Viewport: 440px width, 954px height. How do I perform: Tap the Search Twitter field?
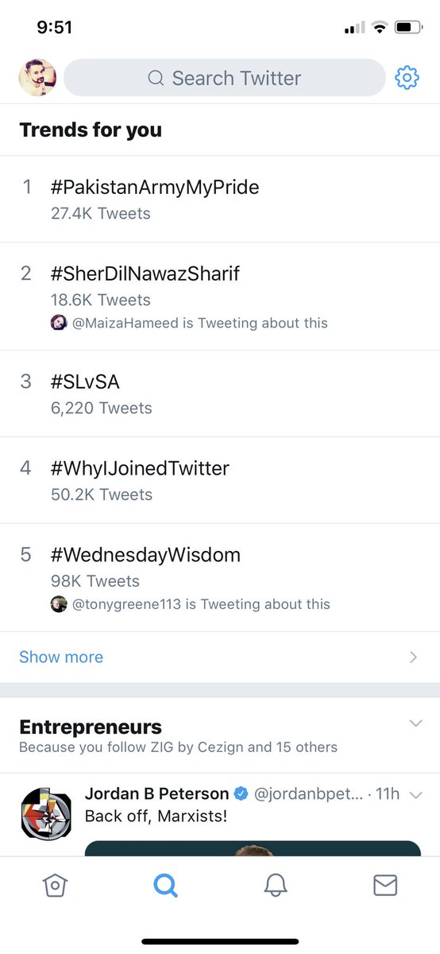pyautogui.click(x=225, y=78)
